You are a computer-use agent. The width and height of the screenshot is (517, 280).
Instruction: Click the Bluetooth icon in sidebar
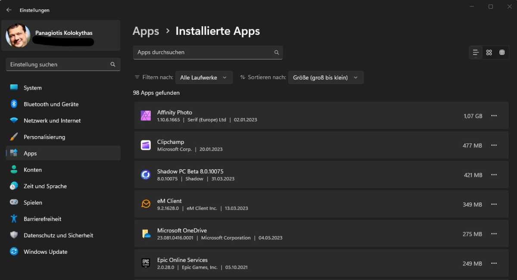pos(14,104)
